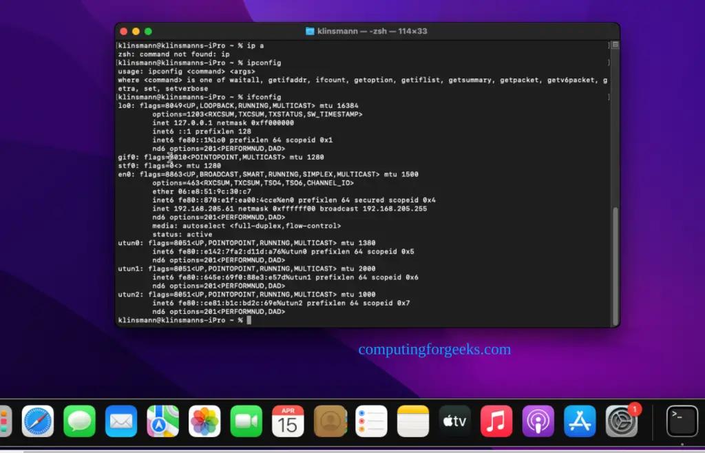Open Reminders from the Dock
This screenshot has width=705, height=453.
pos(371,421)
